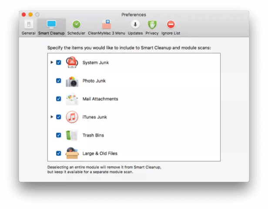Open the CleanMyMac 3 Menu tab label
Image resolution: width=268 pixels, height=209 pixels.
point(107,33)
